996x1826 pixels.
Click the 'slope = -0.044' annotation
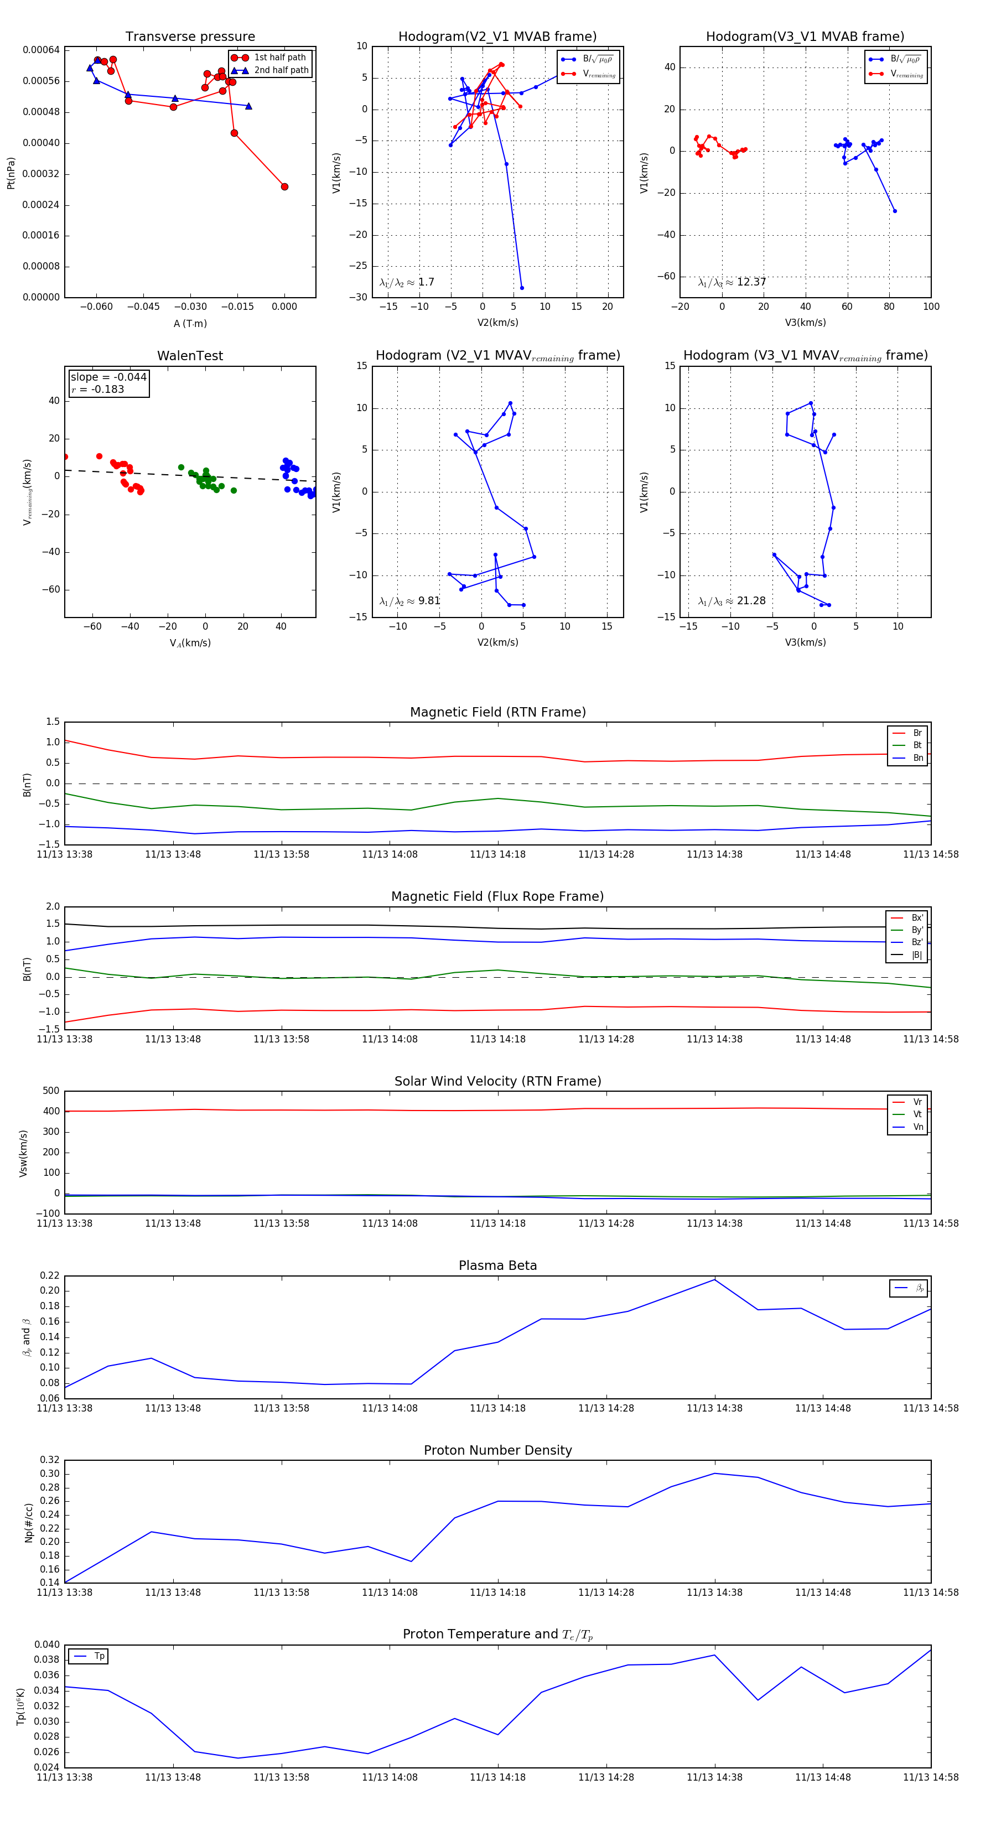108,377
